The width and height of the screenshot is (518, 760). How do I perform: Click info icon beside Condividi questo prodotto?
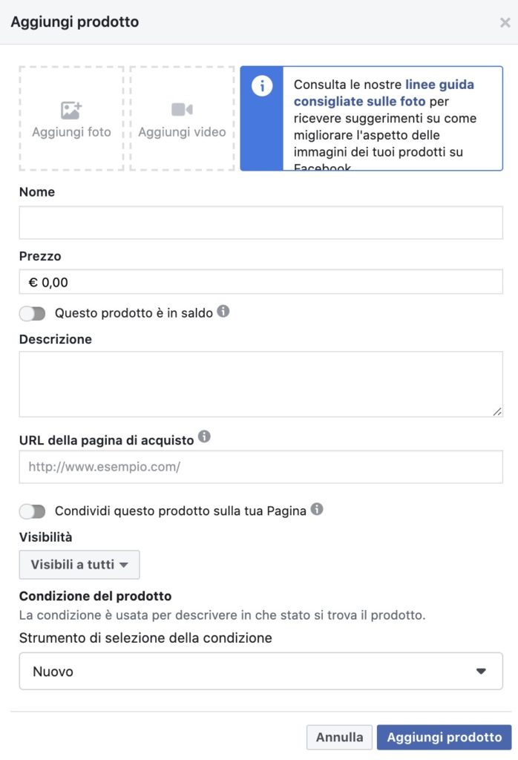pyautogui.click(x=317, y=509)
